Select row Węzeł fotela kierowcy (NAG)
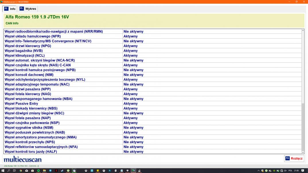 [x=153, y=94]
